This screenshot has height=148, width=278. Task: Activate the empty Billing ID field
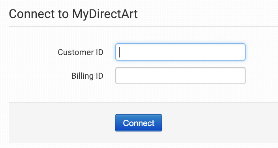[x=180, y=76]
